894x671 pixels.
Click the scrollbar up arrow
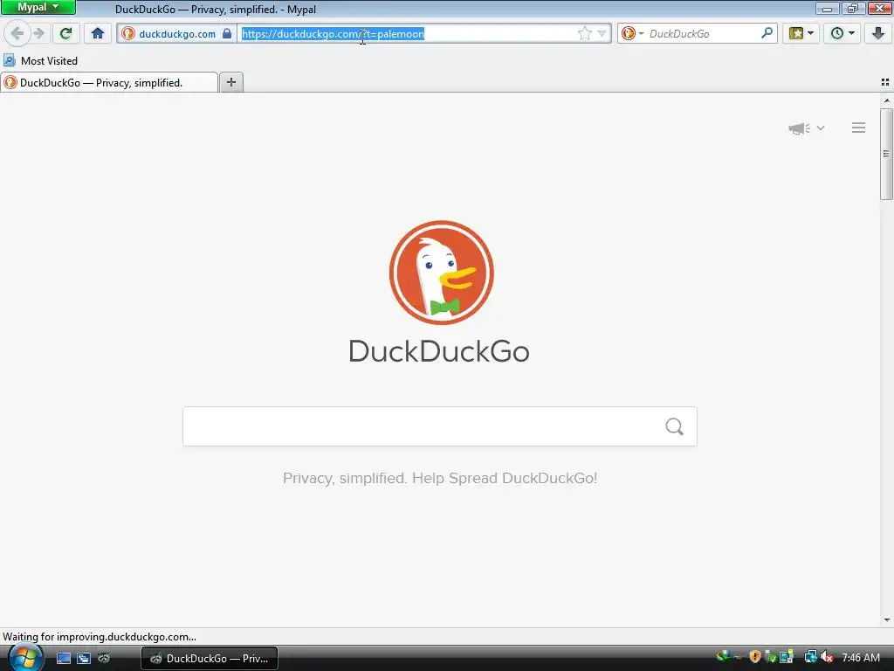tap(887, 100)
